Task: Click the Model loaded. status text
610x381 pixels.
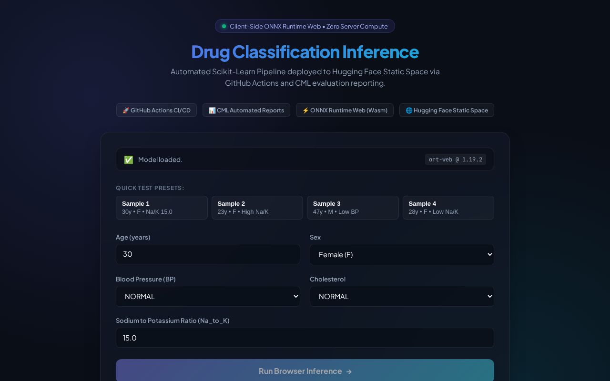Action: [160, 160]
